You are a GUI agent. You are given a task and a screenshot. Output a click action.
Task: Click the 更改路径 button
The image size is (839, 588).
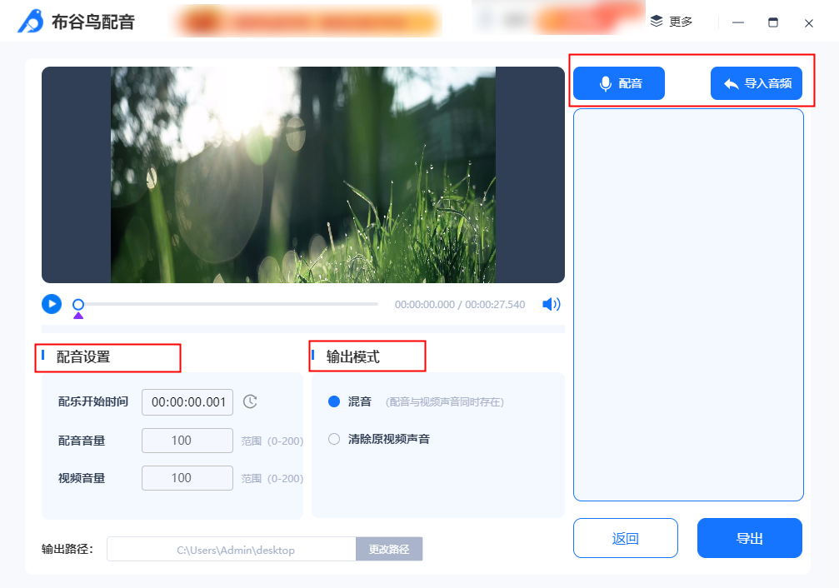click(x=388, y=549)
